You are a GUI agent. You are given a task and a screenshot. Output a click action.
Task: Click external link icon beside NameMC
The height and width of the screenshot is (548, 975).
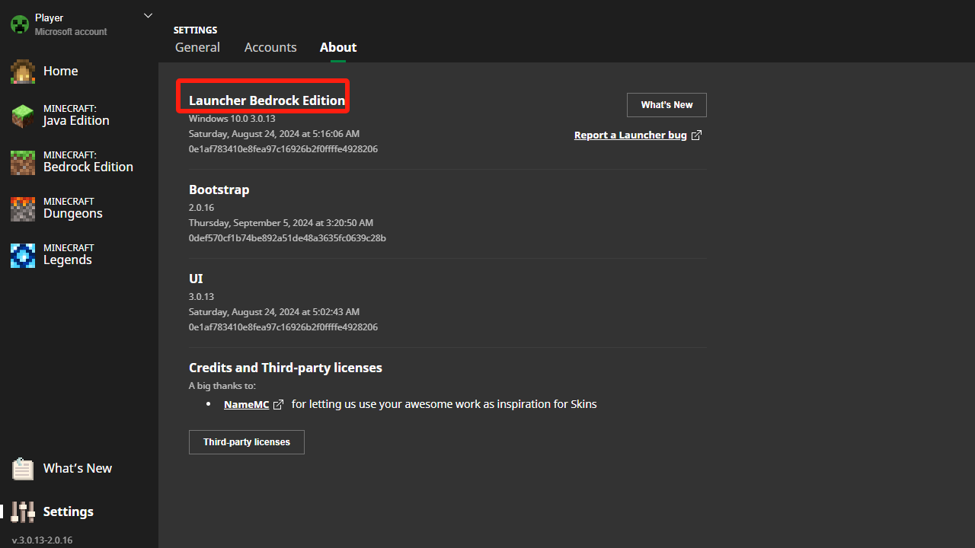278,405
